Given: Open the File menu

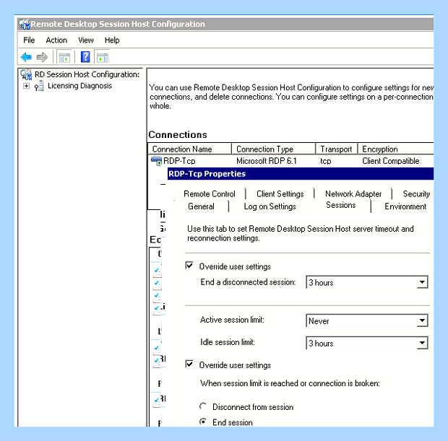Looking at the screenshot, I should pyautogui.click(x=29, y=40).
